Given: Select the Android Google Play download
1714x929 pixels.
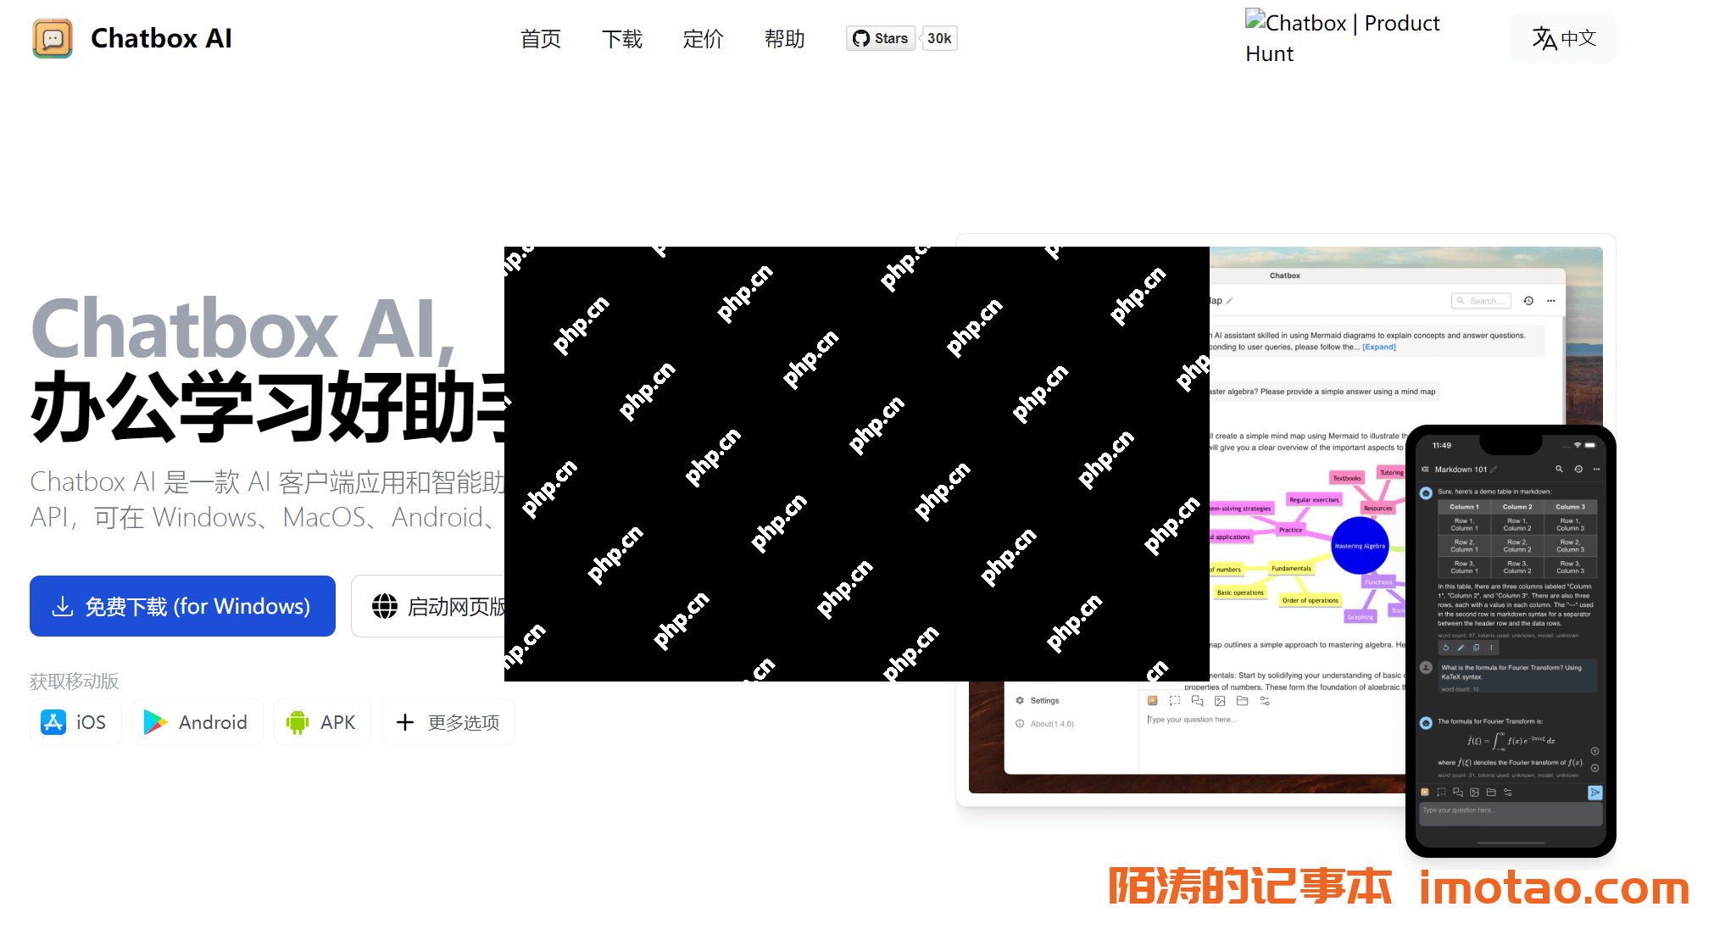Looking at the screenshot, I should click(197, 722).
